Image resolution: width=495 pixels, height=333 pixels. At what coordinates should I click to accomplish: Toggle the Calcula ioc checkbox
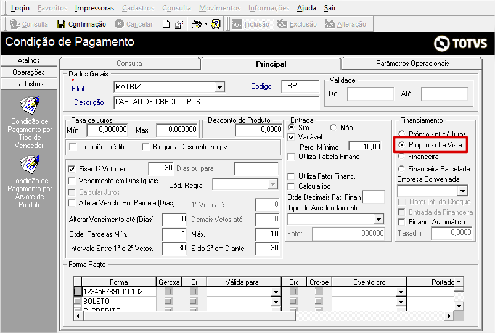point(292,186)
